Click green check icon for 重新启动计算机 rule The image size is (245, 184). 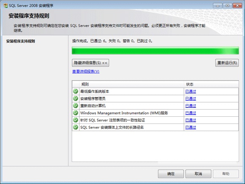click(76, 106)
